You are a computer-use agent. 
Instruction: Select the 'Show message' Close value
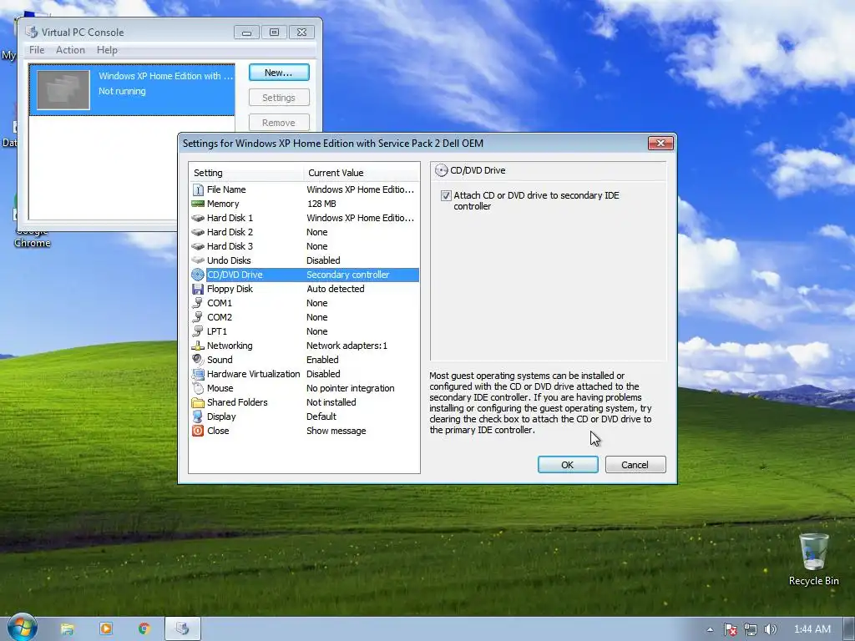click(x=336, y=431)
